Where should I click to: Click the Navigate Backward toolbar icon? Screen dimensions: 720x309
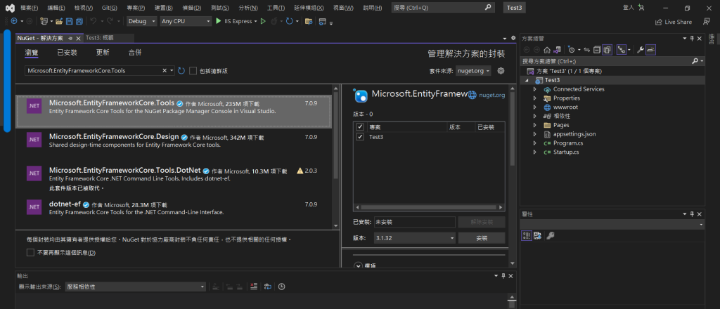point(14,21)
